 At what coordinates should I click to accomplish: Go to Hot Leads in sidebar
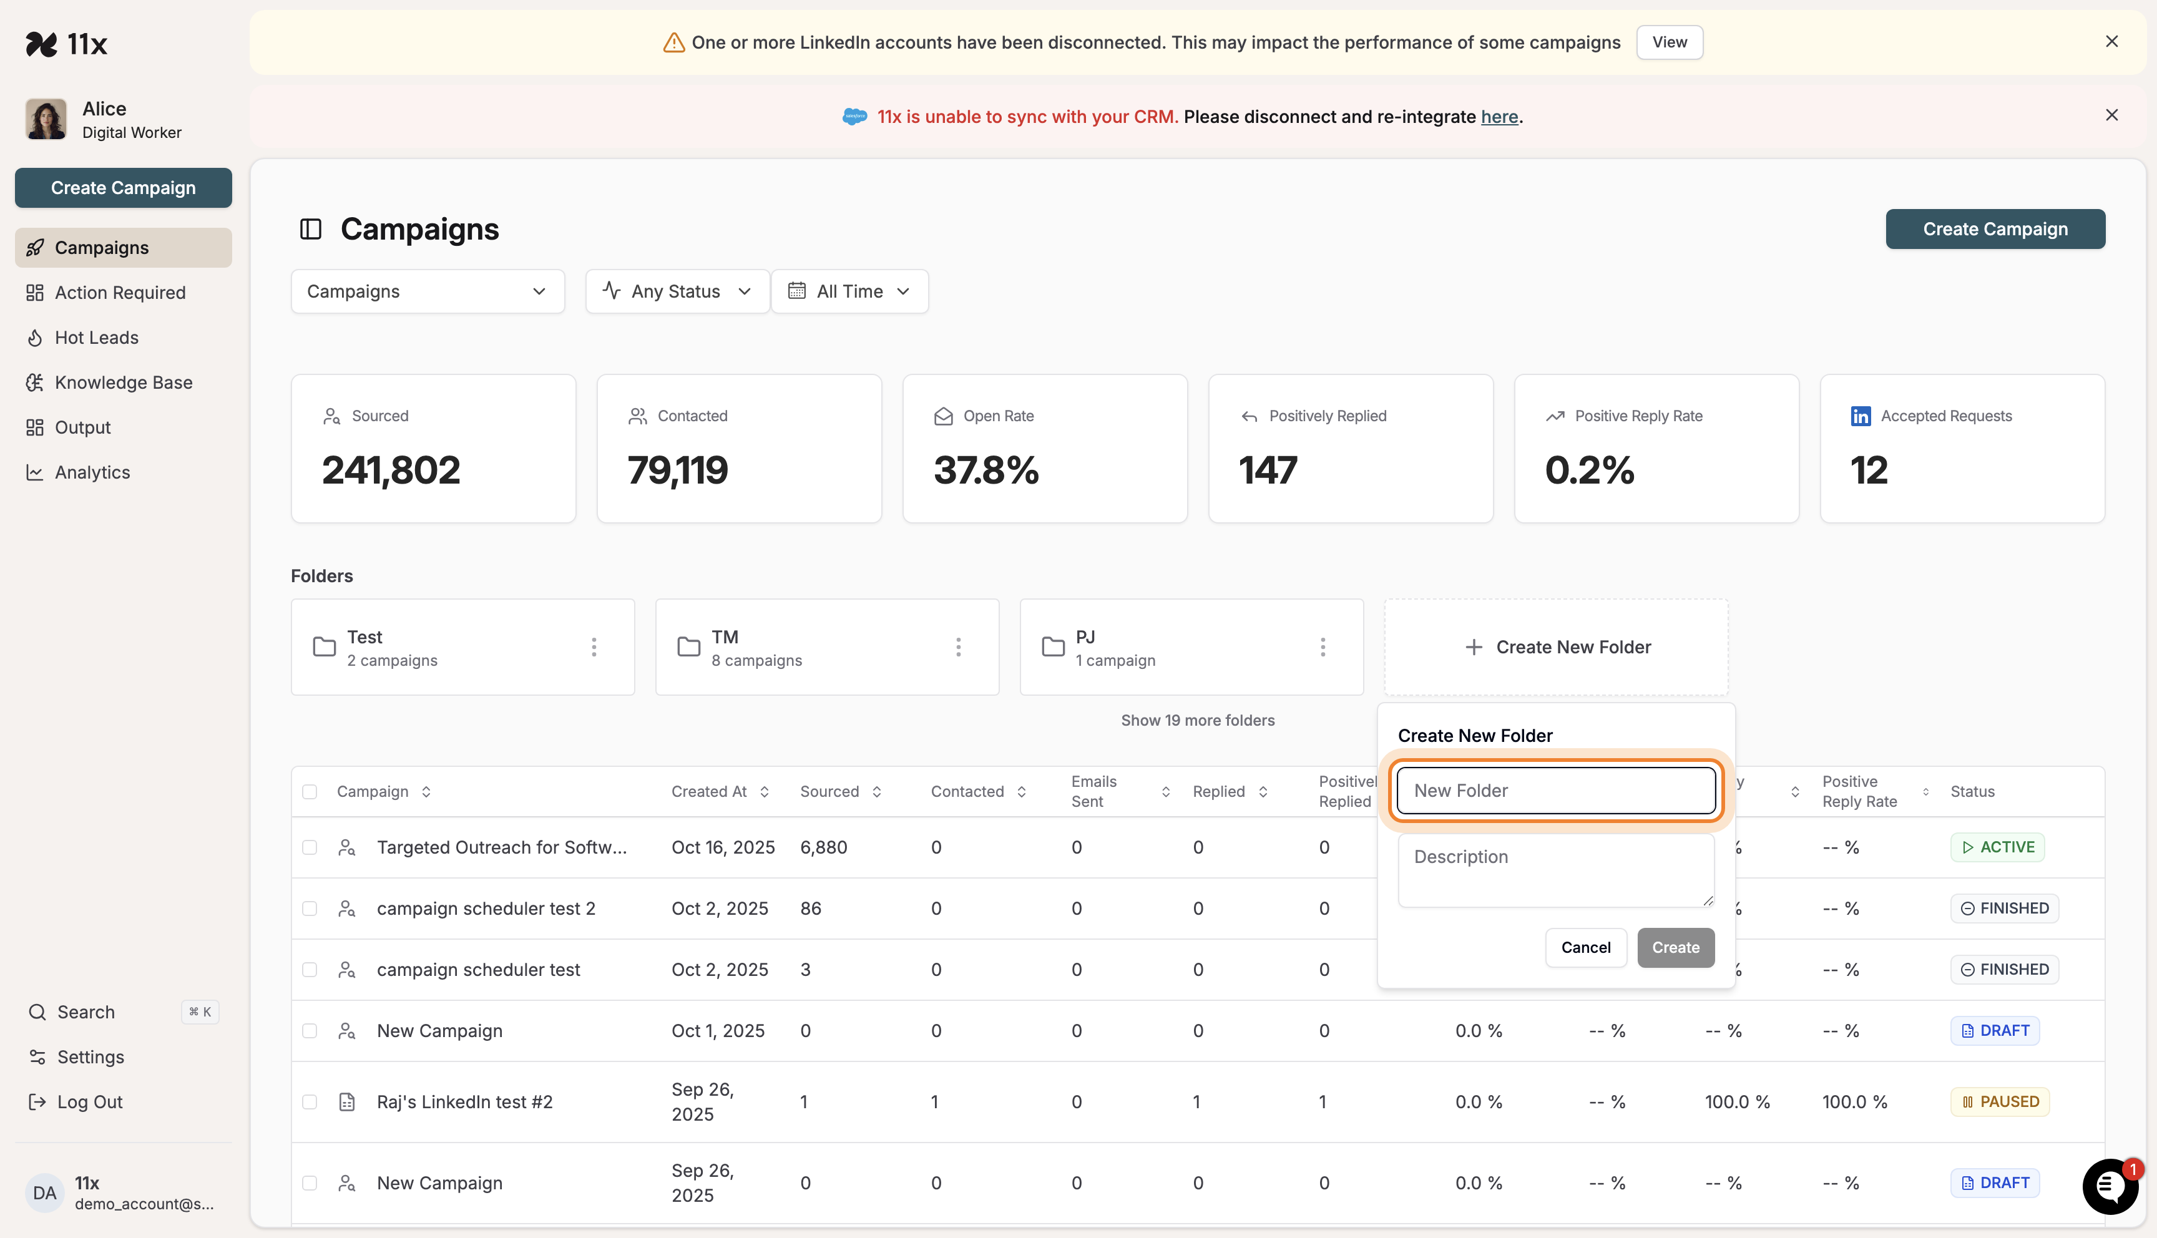point(96,338)
